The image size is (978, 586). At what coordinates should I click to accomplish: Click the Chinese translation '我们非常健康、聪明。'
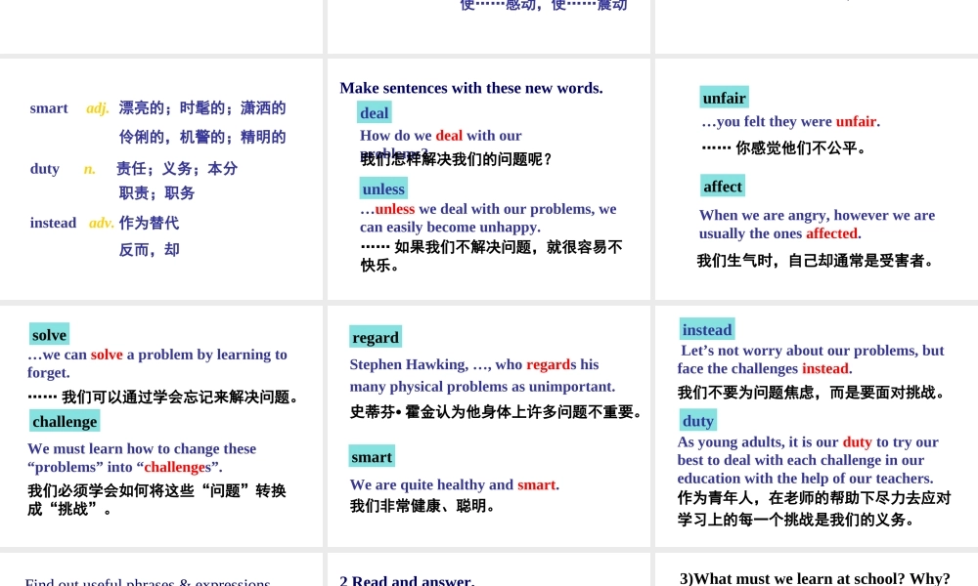pos(422,506)
